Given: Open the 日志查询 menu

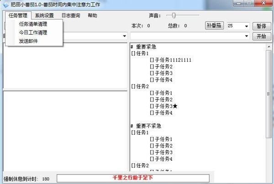Looking at the screenshot, I should (x=71, y=16).
